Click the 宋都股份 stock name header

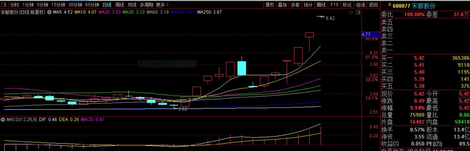pos(424,6)
